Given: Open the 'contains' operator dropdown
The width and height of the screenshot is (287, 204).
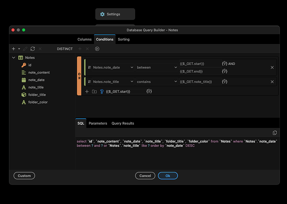Looking at the screenshot, I should [x=156, y=81].
